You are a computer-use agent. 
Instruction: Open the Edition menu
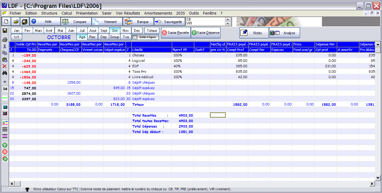[31, 13]
